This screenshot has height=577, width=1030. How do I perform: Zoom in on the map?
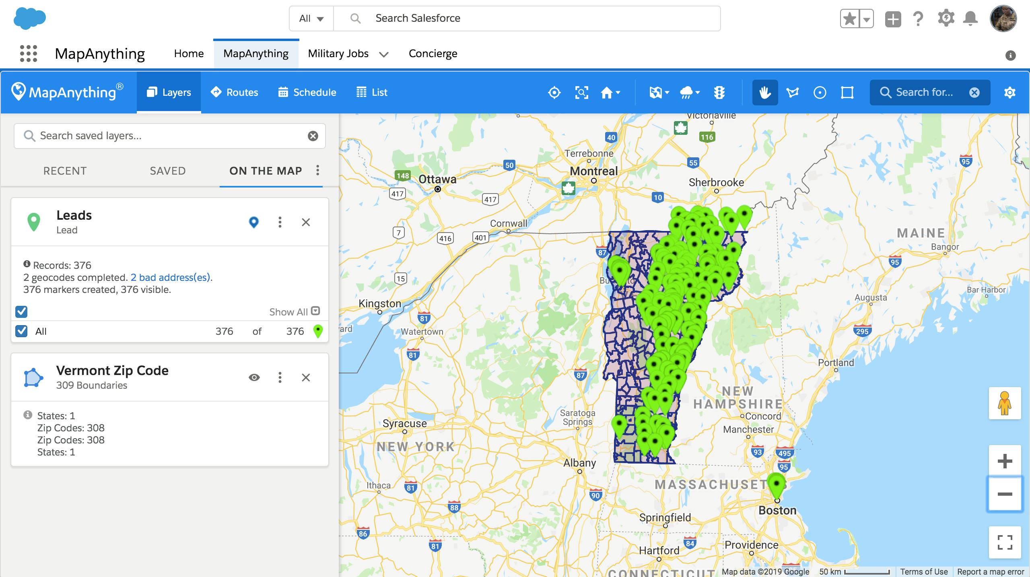tap(1005, 461)
